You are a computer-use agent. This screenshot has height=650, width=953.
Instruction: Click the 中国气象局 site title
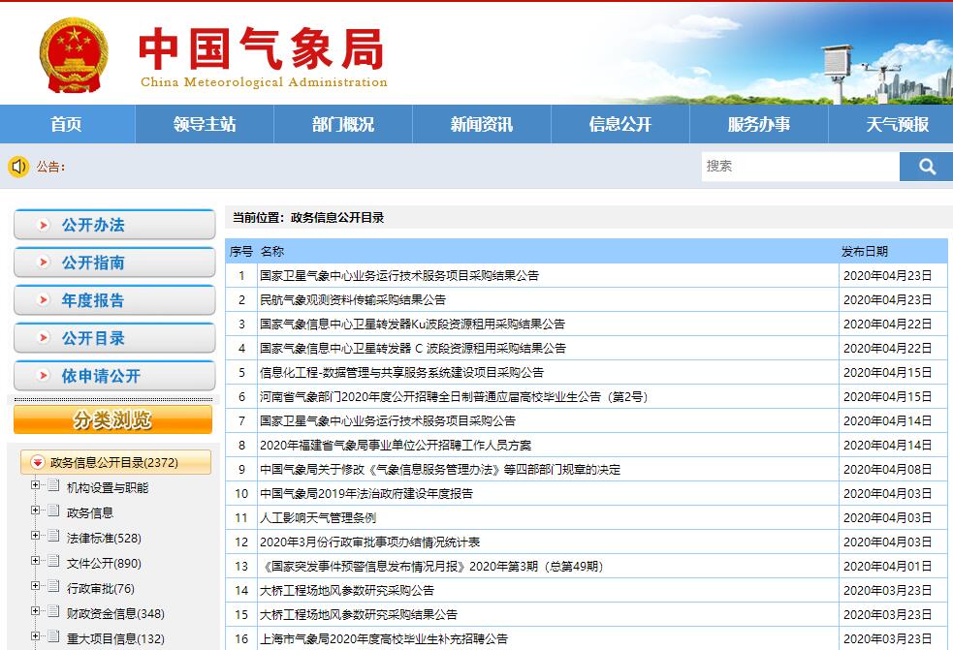click(x=262, y=48)
